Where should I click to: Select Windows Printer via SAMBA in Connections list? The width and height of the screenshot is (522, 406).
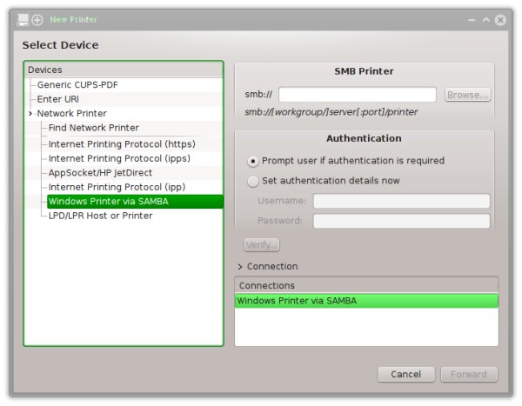coord(366,301)
